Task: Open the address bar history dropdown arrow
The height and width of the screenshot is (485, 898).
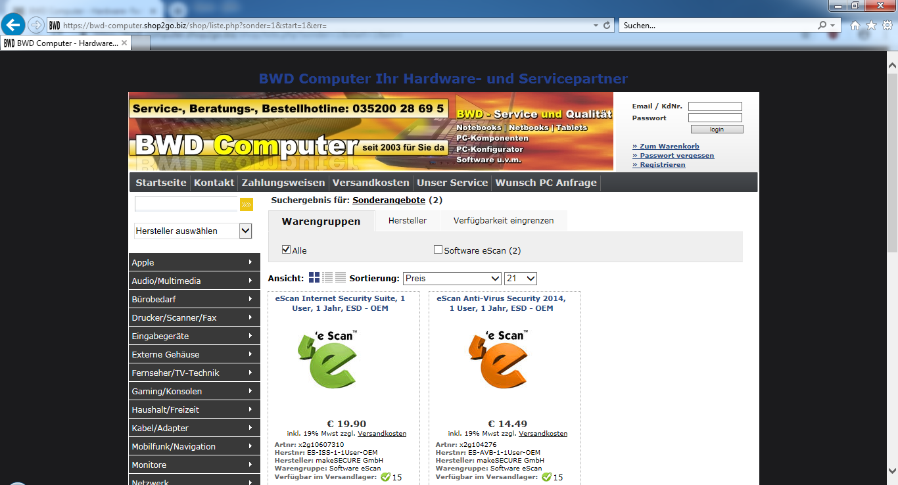Action: 595,25
